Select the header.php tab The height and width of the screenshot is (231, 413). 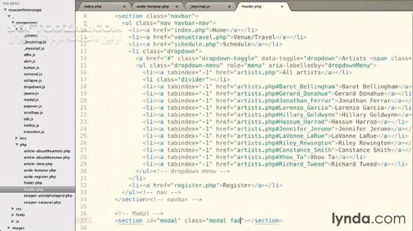pos(251,6)
